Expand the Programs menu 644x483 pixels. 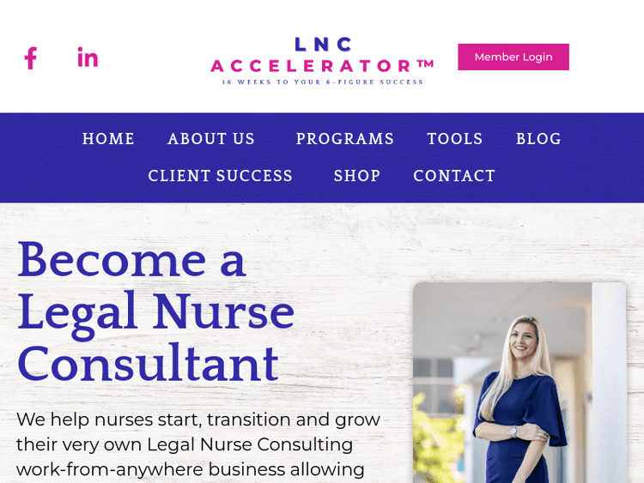(x=345, y=139)
